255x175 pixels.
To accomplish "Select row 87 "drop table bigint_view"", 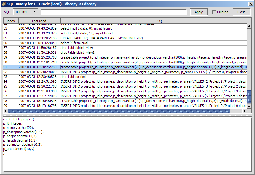I will (x=91, y=48).
